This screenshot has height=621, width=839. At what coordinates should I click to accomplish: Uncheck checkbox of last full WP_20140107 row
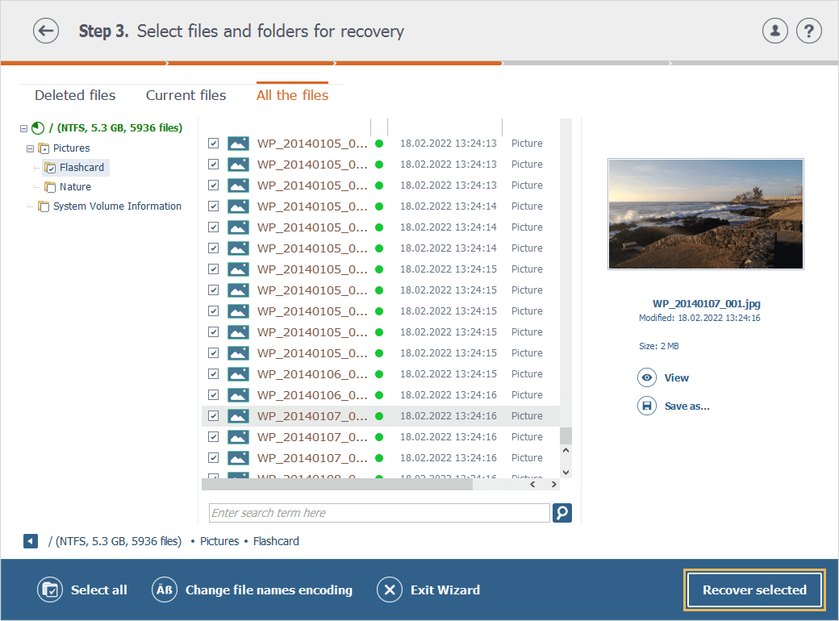pos(214,458)
